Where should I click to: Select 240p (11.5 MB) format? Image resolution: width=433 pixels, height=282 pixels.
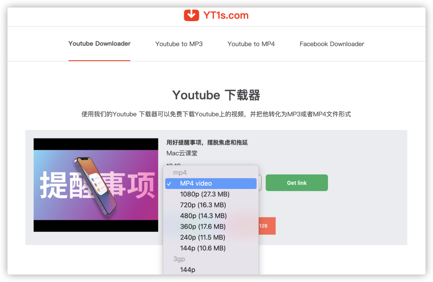[x=211, y=237]
